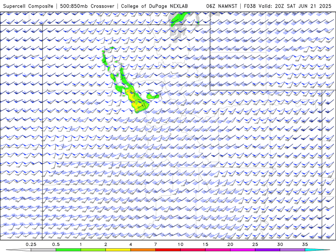Click the 10 value on the color scale

(x=181, y=244)
